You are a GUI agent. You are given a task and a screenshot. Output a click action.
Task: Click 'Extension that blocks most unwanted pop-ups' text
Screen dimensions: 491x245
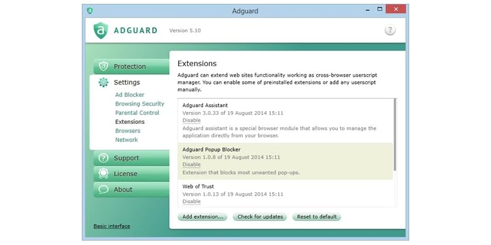pyautogui.click(x=241, y=172)
